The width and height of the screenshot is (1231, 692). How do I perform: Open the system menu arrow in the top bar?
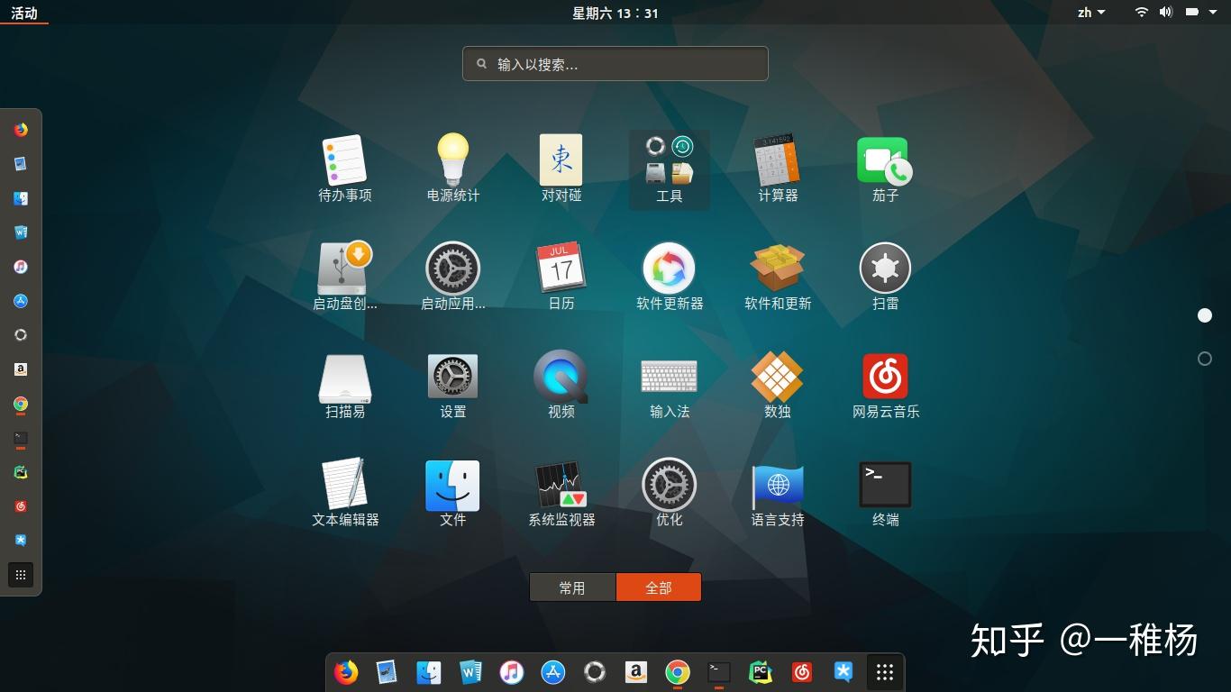[x=1212, y=13]
